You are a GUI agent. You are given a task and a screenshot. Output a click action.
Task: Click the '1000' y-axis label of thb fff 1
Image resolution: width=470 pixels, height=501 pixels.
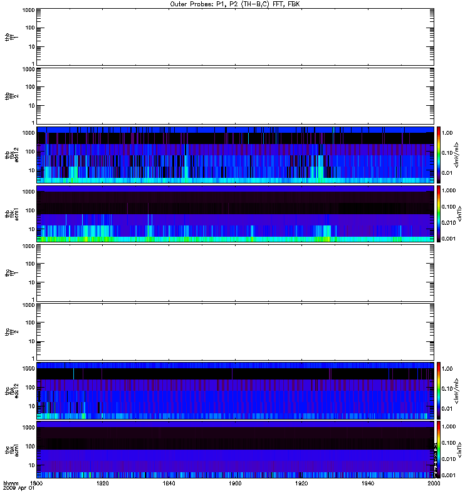tap(28, 10)
